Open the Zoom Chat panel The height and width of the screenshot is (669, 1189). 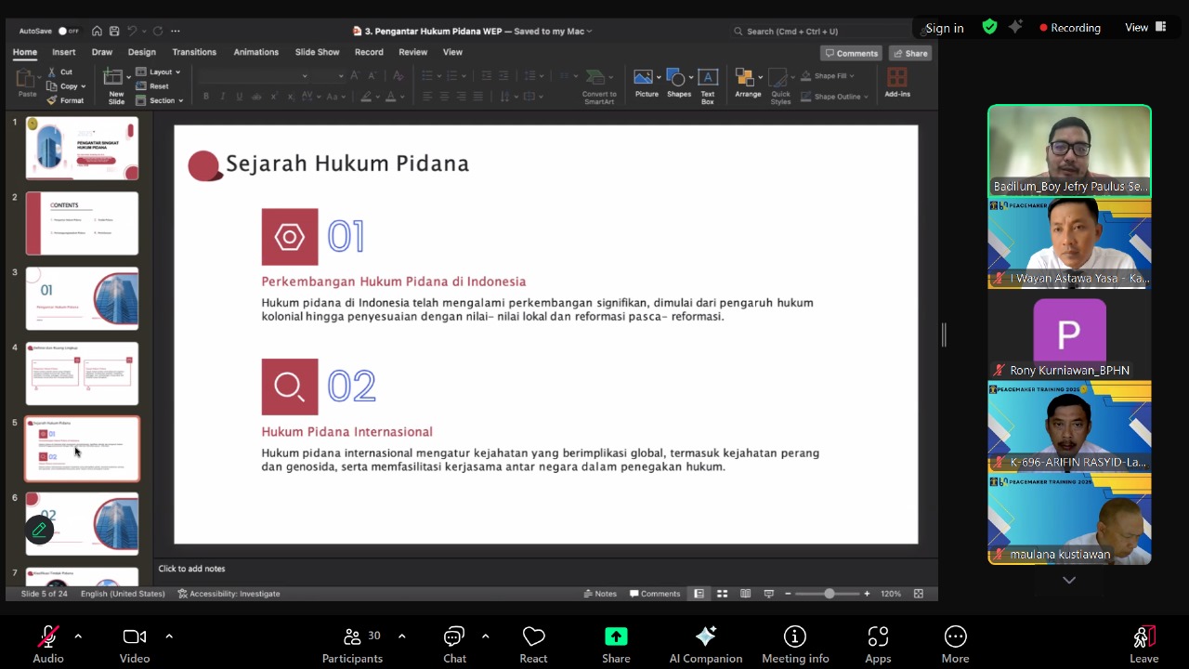(454, 637)
